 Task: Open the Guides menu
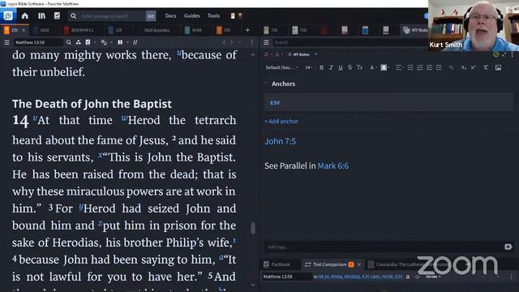click(x=192, y=15)
